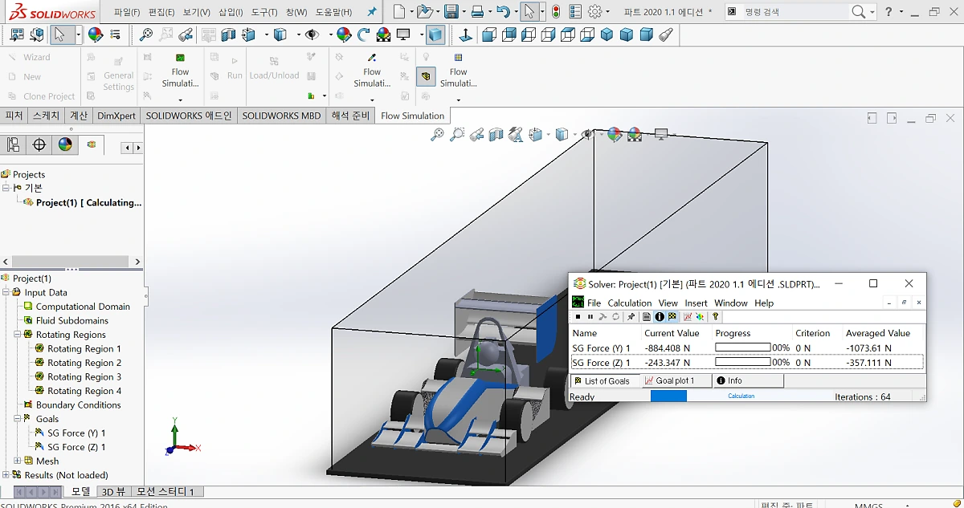Click the Load/Unload button
The height and width of the screenshot is (508, 964).
point(274,67)
